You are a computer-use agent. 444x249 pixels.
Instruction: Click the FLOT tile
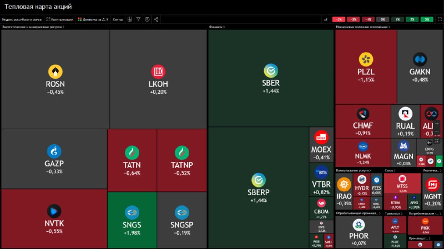point(395,241)
